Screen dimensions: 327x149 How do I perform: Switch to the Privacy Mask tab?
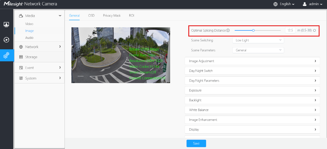click(x=112, y=16)
